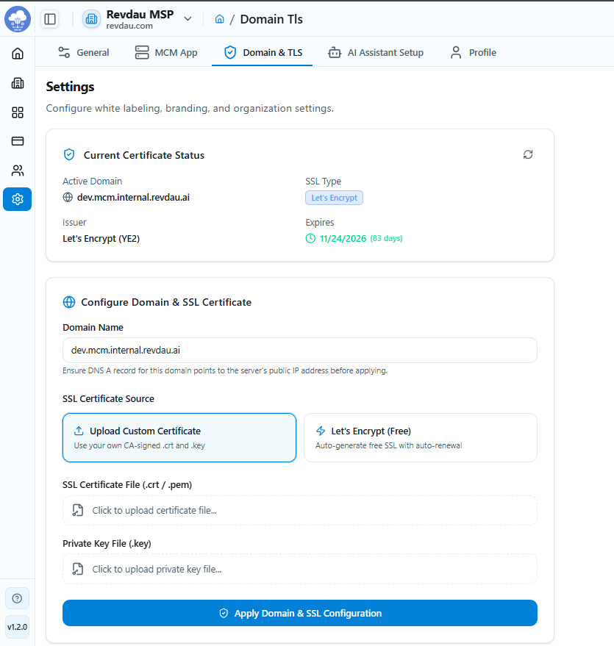Click the Domain Tls breadcrumb text
Image resolution: width=614 pixels, height=646 pixels.
[x=271, y=19]
